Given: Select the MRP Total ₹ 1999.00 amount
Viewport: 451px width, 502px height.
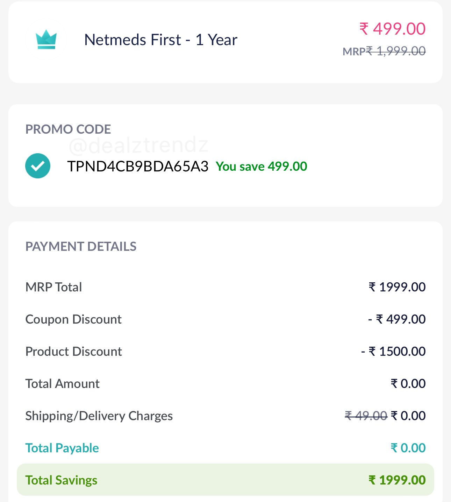Looking at the screenshot, I should [x=397, y=287].
